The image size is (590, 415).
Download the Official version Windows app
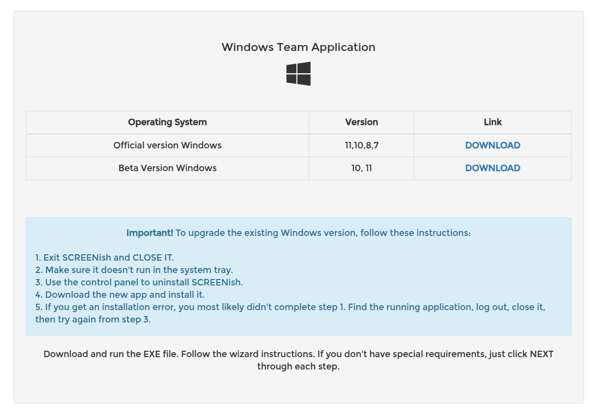point(492,145)
